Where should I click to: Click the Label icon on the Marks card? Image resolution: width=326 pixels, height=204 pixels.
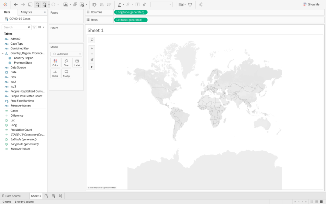(77, 62)
